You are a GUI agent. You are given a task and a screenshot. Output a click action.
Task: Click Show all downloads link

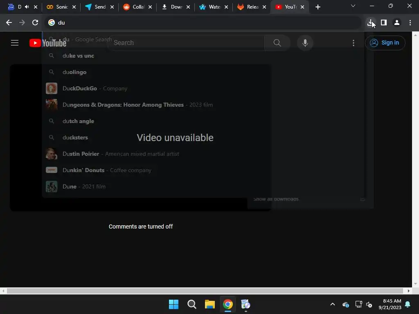click(276, 199)
